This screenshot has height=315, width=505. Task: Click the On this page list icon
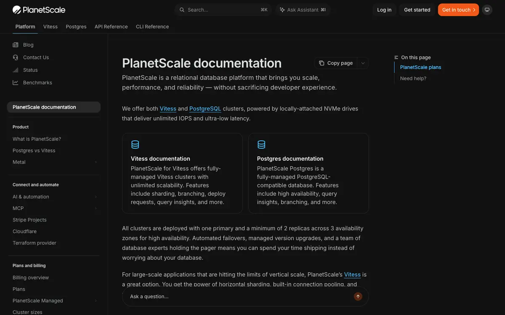396,58
